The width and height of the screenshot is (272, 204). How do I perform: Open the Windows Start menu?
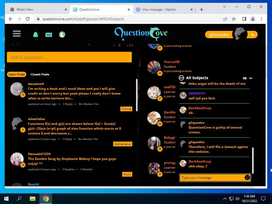pyautogui.click(x=6, y=198)
